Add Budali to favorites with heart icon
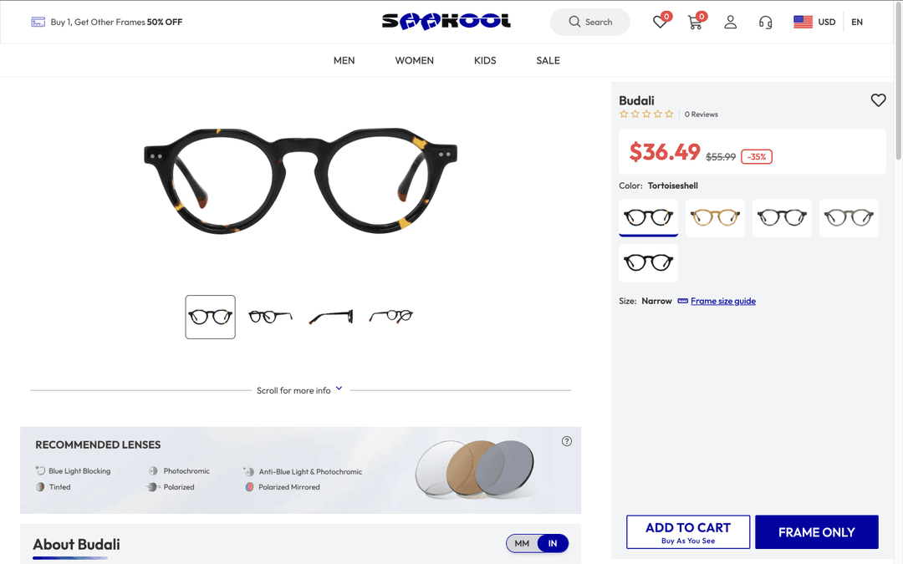Screen dimensions: 903x564 click(x=878, y=100)
